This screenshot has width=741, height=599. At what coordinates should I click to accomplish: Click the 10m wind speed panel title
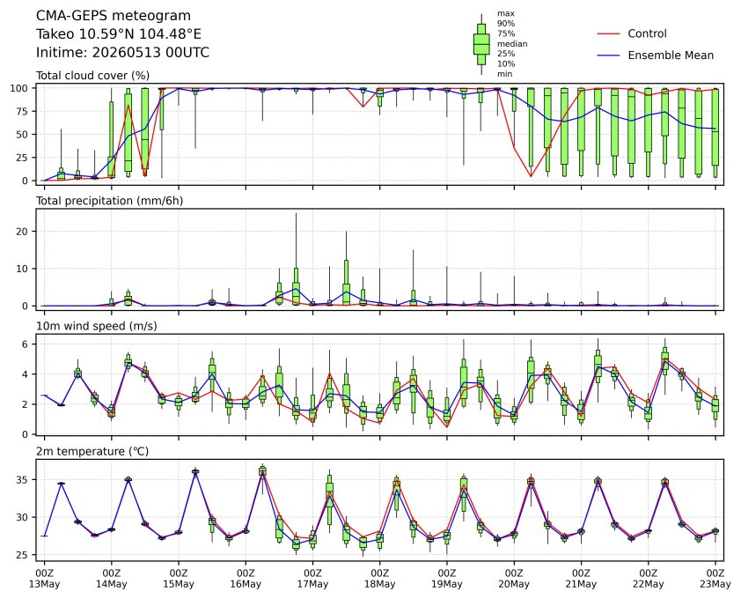pyautogui.click(x=97, y=326)
